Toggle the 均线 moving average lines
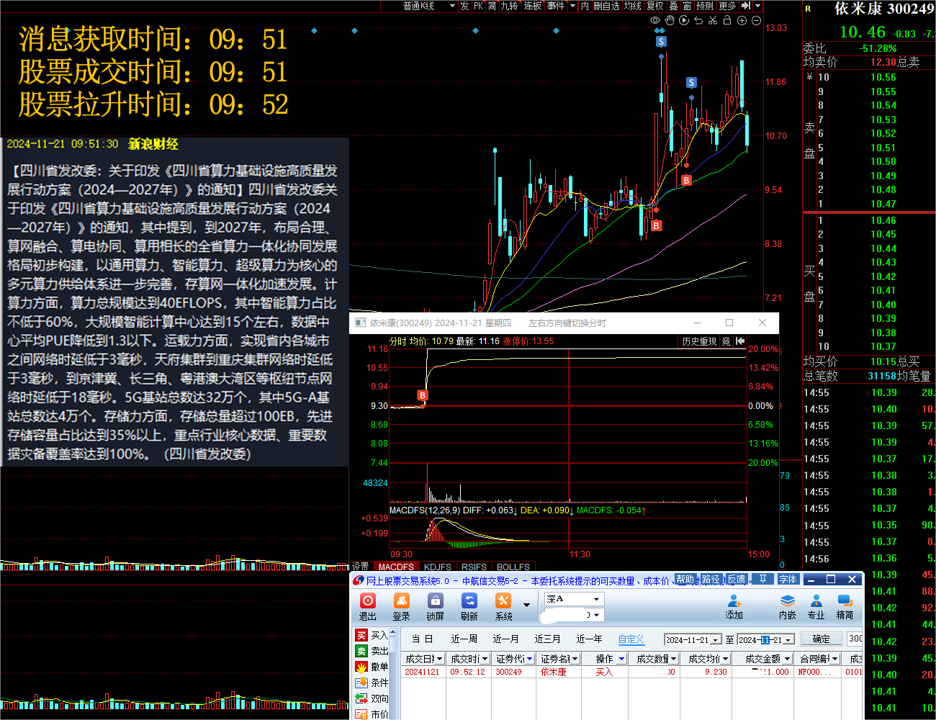The image size is (936, 720). [x=632, y=6]
